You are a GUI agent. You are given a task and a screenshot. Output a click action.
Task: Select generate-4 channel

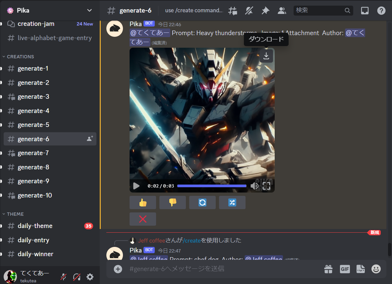tap(50, 111)
